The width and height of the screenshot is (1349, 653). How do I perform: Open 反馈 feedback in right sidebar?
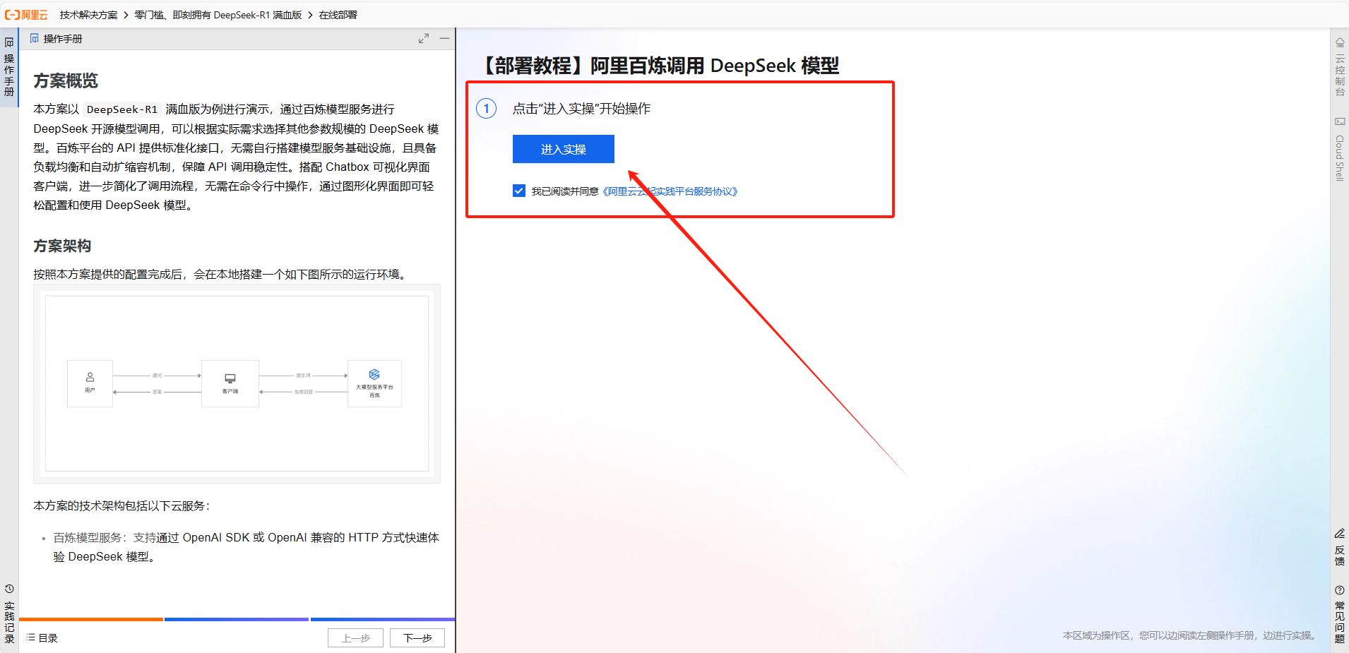[x=1340, y=548]
